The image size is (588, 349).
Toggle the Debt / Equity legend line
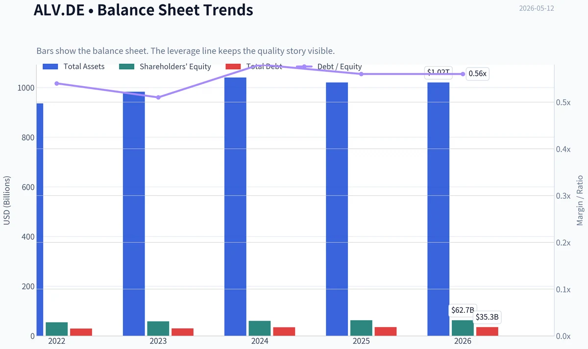click(329, 67)
